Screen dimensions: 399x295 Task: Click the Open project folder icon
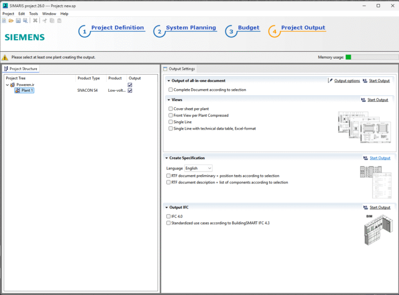pyautogui.click(x=11, y=21)
